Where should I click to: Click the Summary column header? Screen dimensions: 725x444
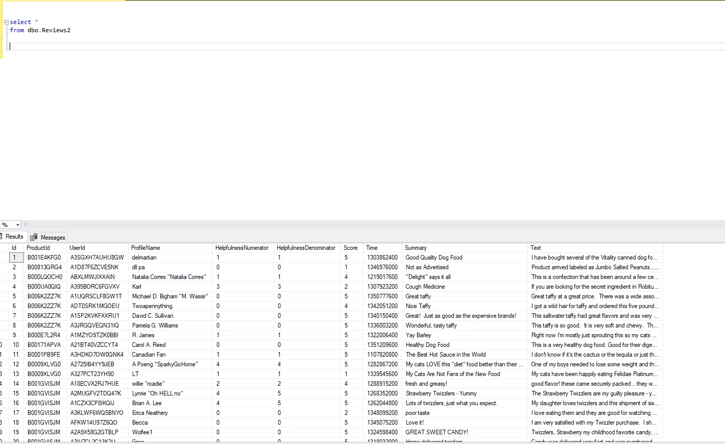[416, 247]
